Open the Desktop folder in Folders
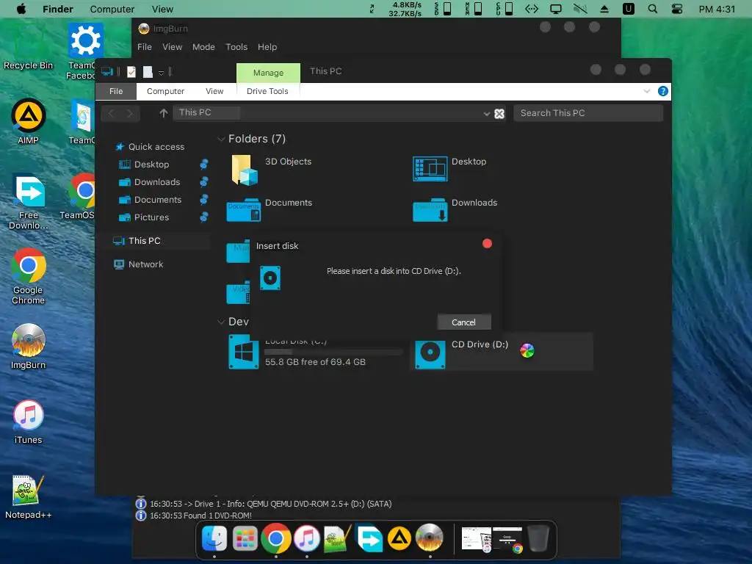The image size is (752, 564). coord(450,169)
